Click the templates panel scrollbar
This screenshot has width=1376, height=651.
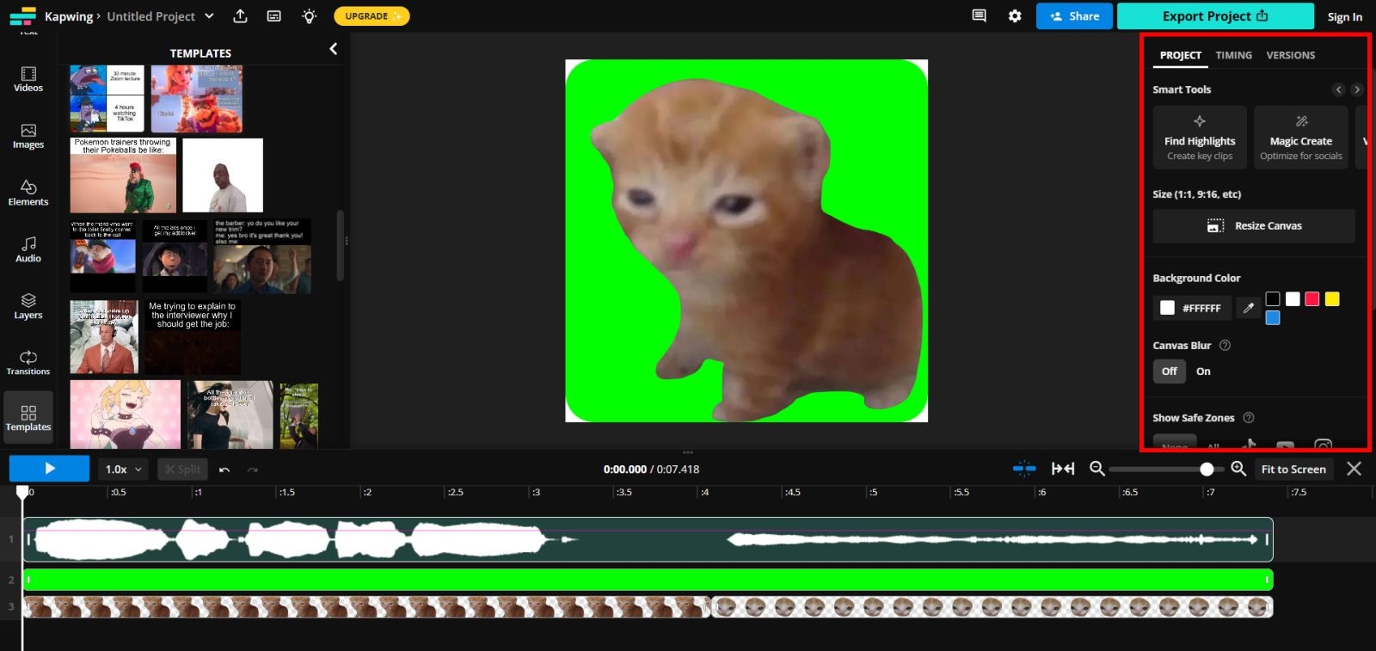pos(341,245)
